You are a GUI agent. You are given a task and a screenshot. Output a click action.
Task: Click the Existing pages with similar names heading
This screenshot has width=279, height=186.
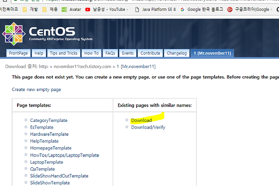[x=155, y=106]
